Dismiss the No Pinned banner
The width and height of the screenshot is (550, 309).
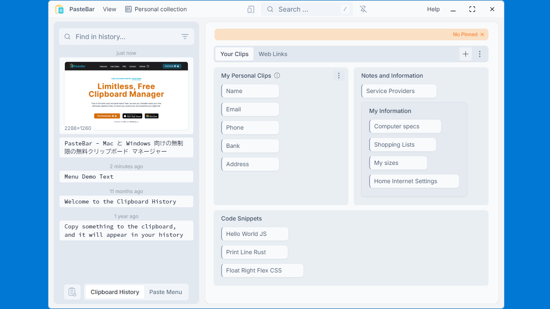click(482, 34)
